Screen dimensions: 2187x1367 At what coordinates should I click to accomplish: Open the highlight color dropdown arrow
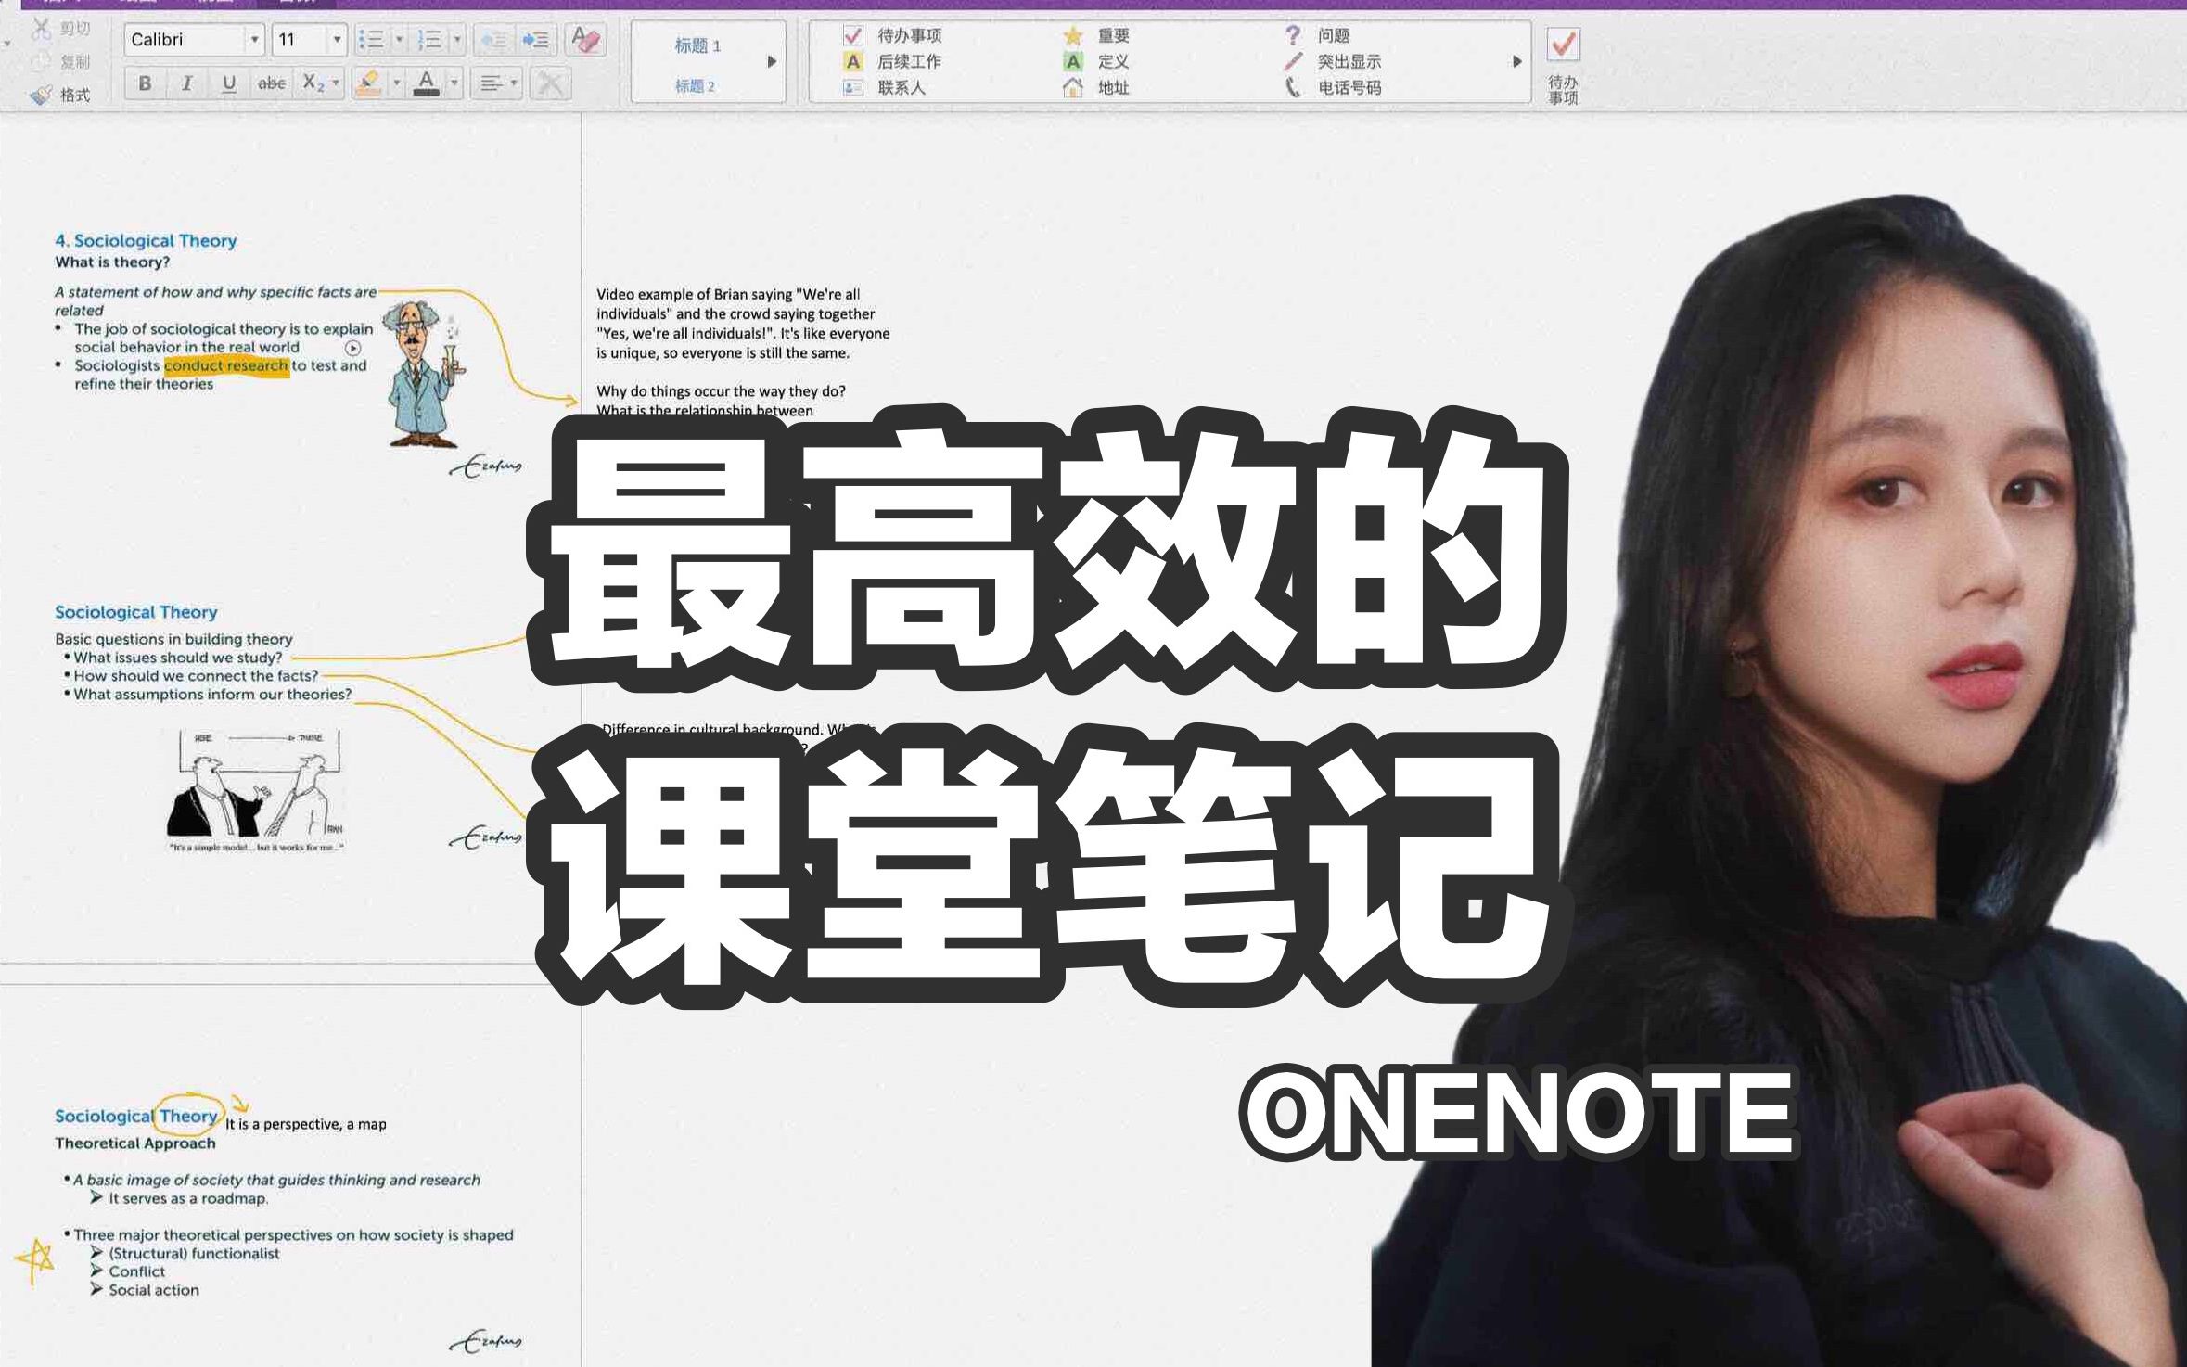click(x=396, y=83)
